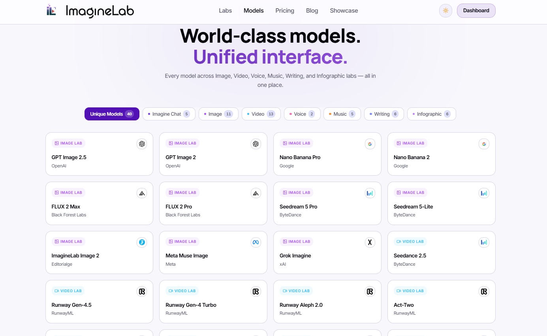Click OpenAI icon on GPT Image 2.5 card
547x336 pixels.
142,144
